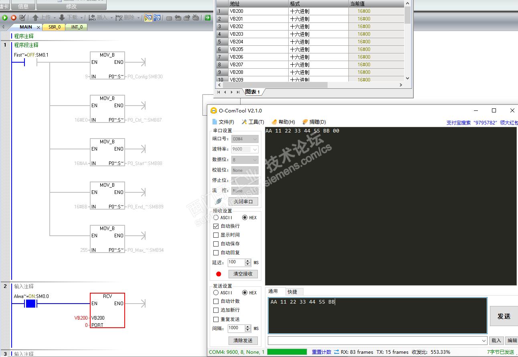518x357 pixels.
Task: Open the 删除 dropdown arrow
Action: 139,18
